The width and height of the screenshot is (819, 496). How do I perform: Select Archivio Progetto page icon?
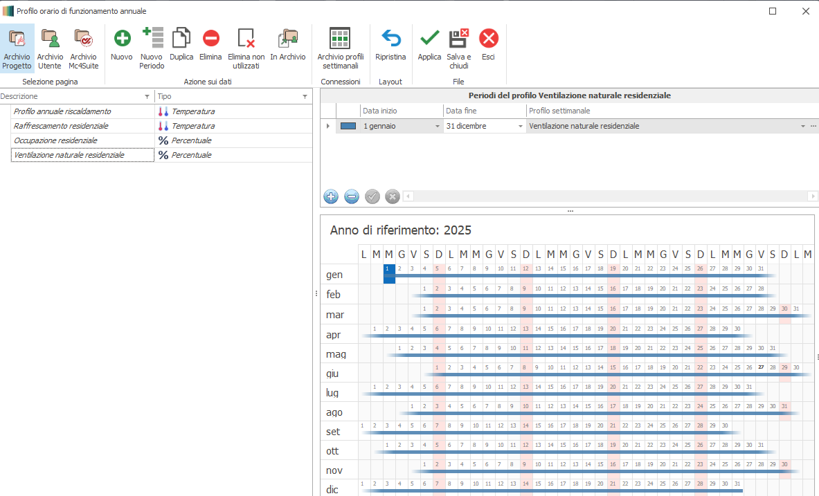tap(17, 48)
